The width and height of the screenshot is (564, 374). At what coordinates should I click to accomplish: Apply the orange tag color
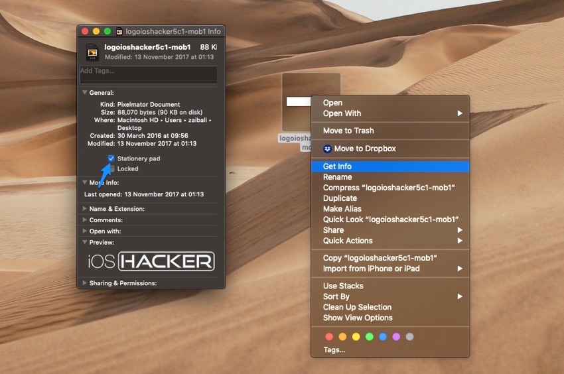coord(342,337)
